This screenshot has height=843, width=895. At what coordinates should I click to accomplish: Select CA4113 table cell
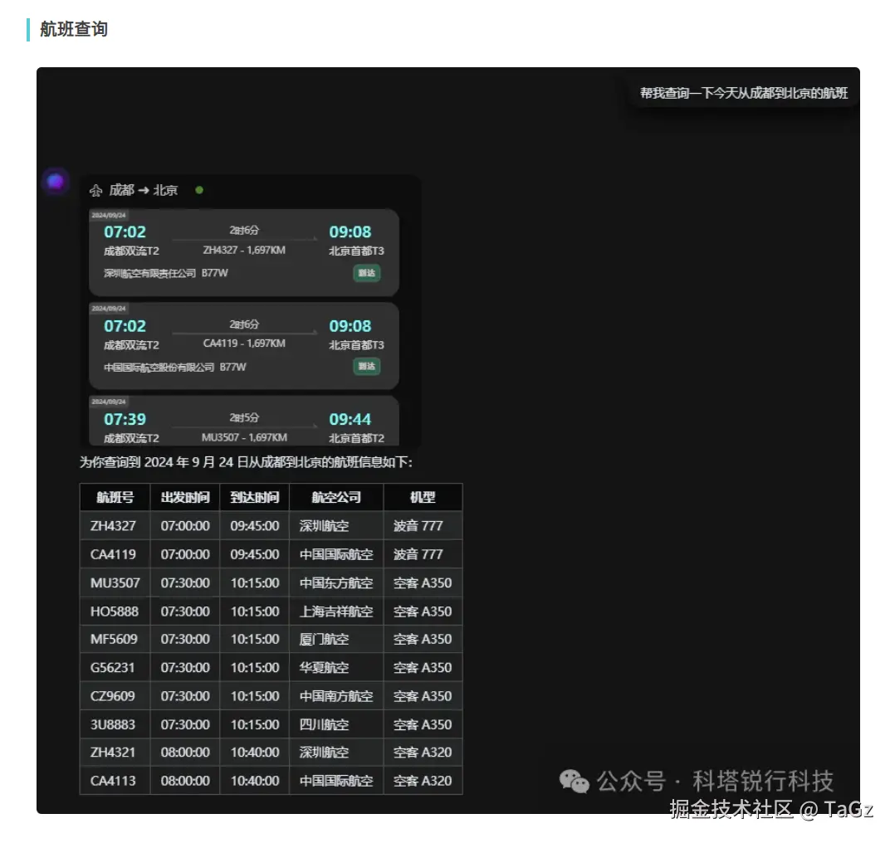click(115, 781)
